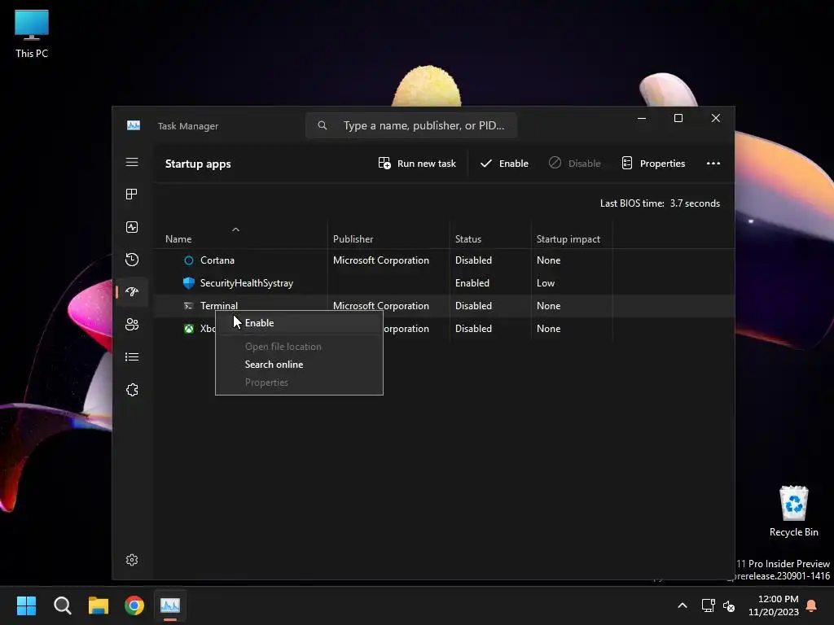Viewport: 834px width, 625px height.
Task: Open the Users page icon in sidebar
Action: [132, 324]
